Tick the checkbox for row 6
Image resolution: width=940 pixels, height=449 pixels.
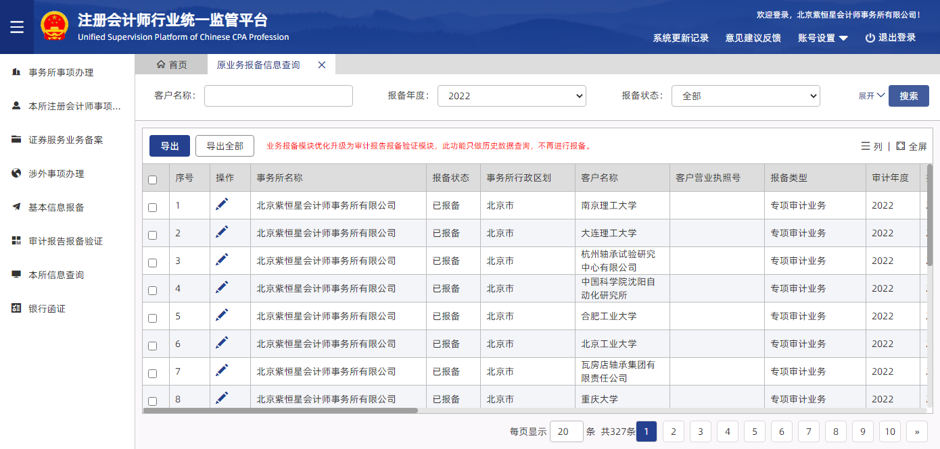152,346
